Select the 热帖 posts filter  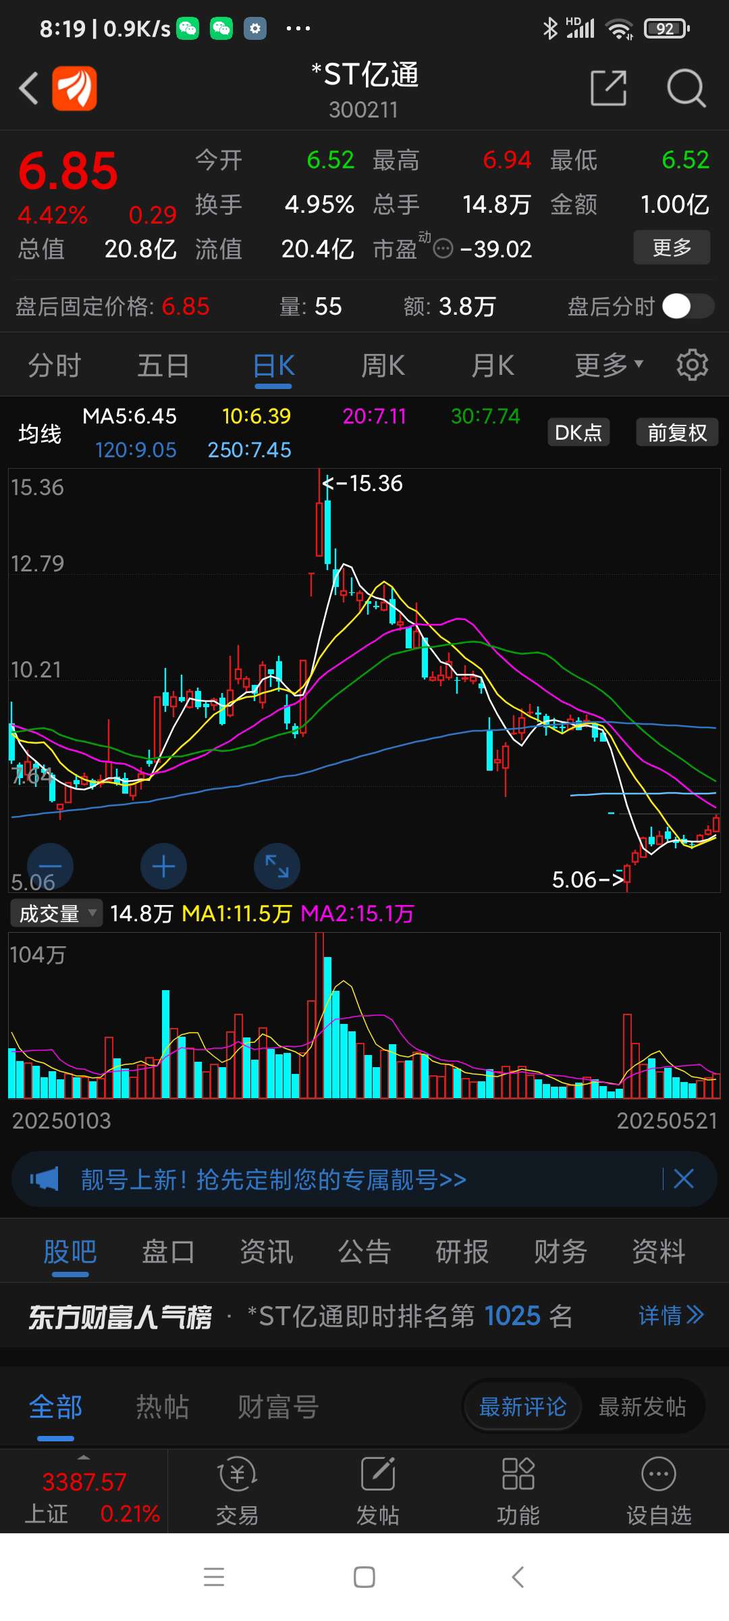pos(163,1407)
